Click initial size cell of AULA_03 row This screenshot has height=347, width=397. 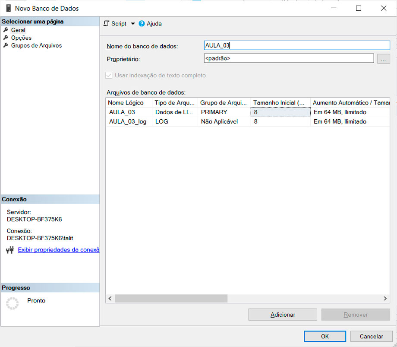click(280, 112)
